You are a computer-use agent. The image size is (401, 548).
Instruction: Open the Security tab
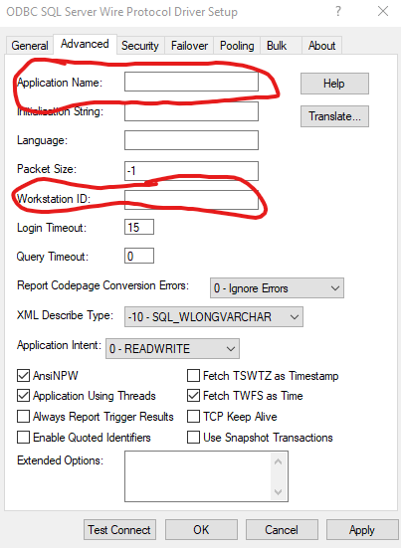140,46
